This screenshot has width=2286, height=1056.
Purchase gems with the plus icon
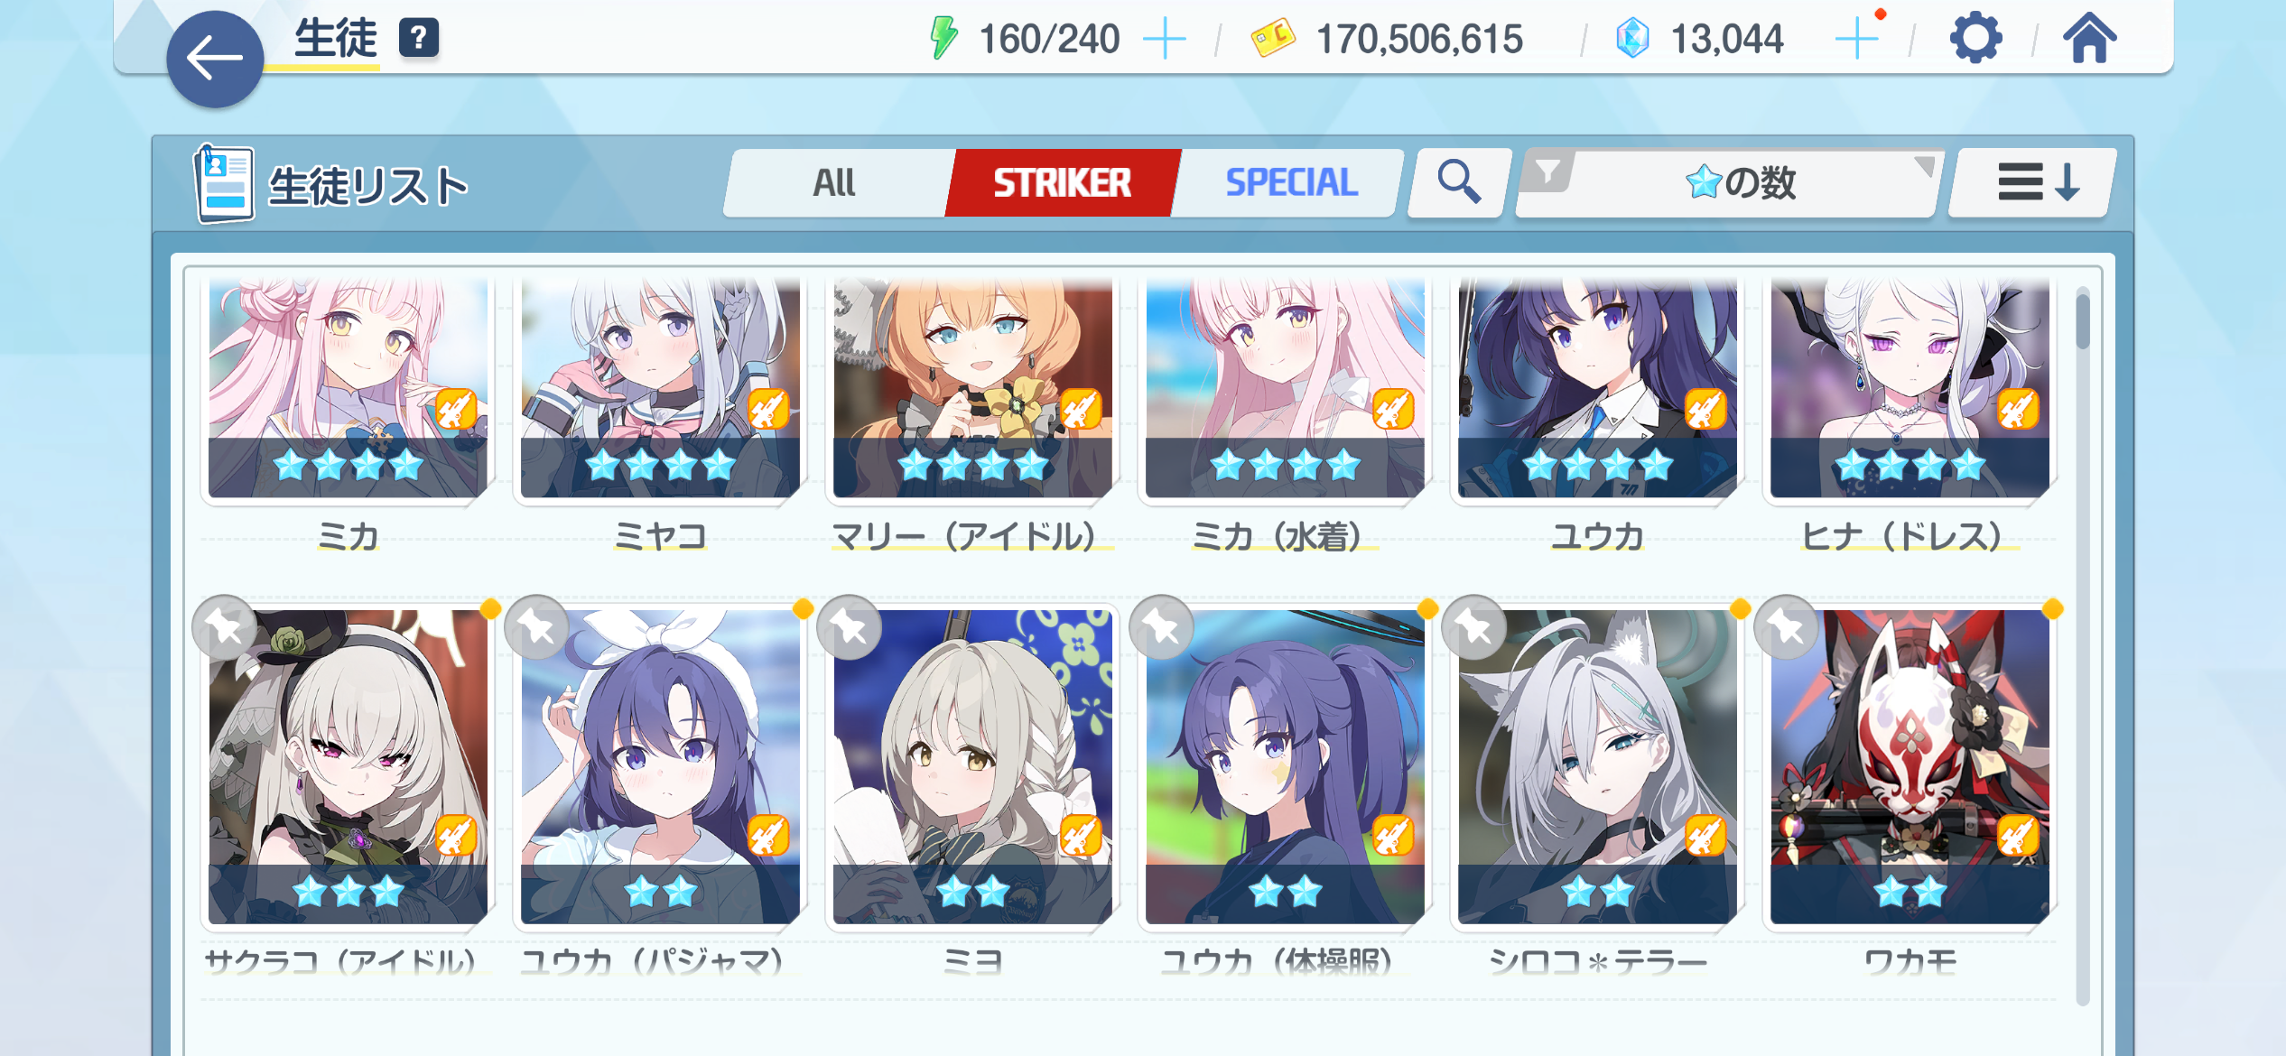1856,40
